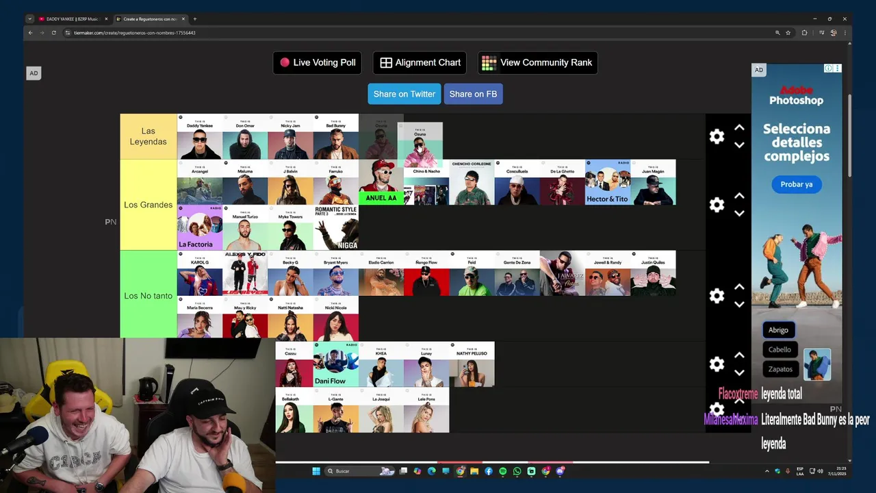This screenshot has width=876, height=493.
Task: Select KAROL G card
Action: click(200, 273)
